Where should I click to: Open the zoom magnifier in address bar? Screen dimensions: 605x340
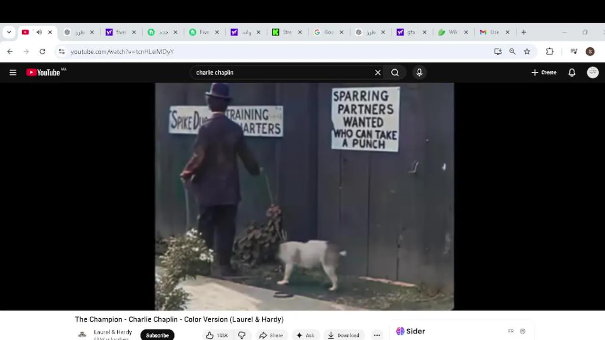[512, 51]
